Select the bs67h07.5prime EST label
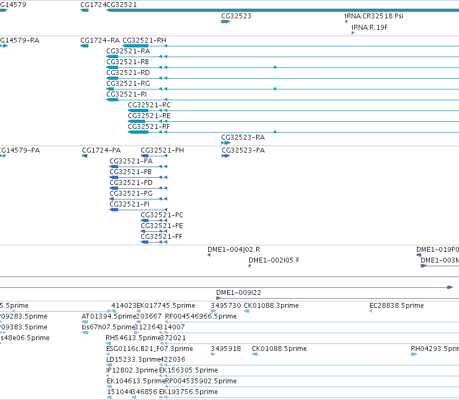The width and height of the screenshot is (459, 400). pyautogui.click(x=108, y=327)
